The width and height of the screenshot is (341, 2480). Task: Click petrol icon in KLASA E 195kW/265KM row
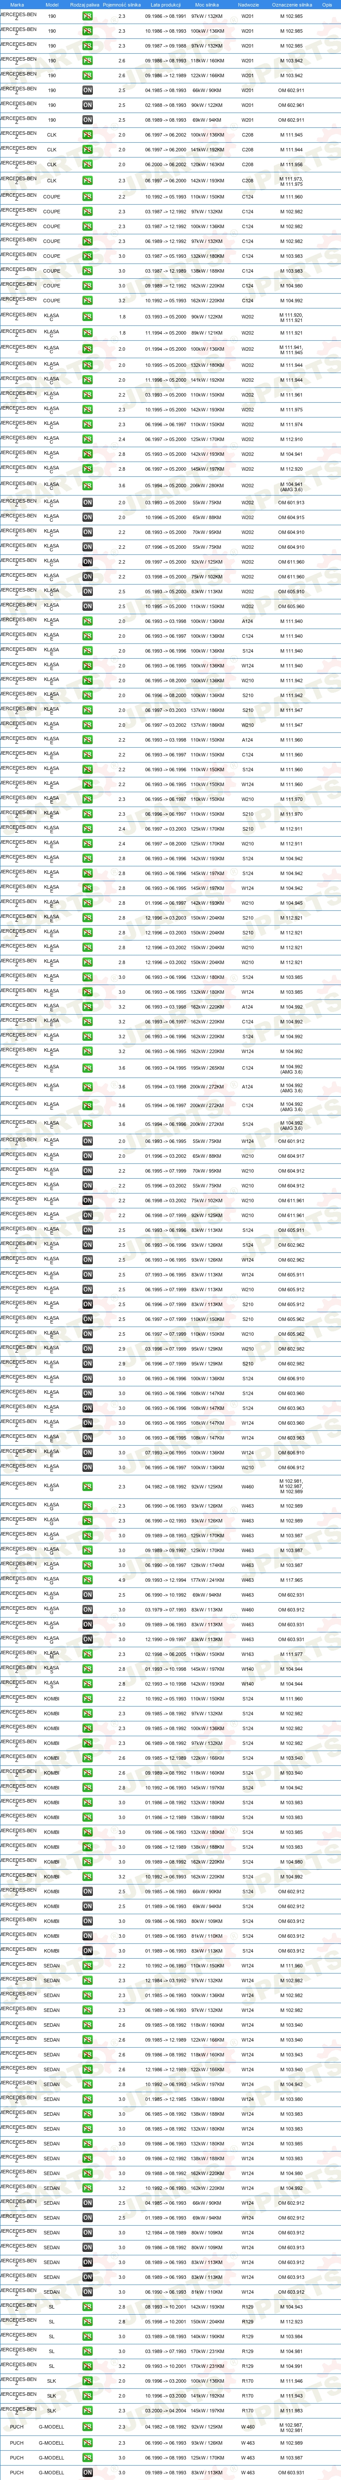point(88,1067)
